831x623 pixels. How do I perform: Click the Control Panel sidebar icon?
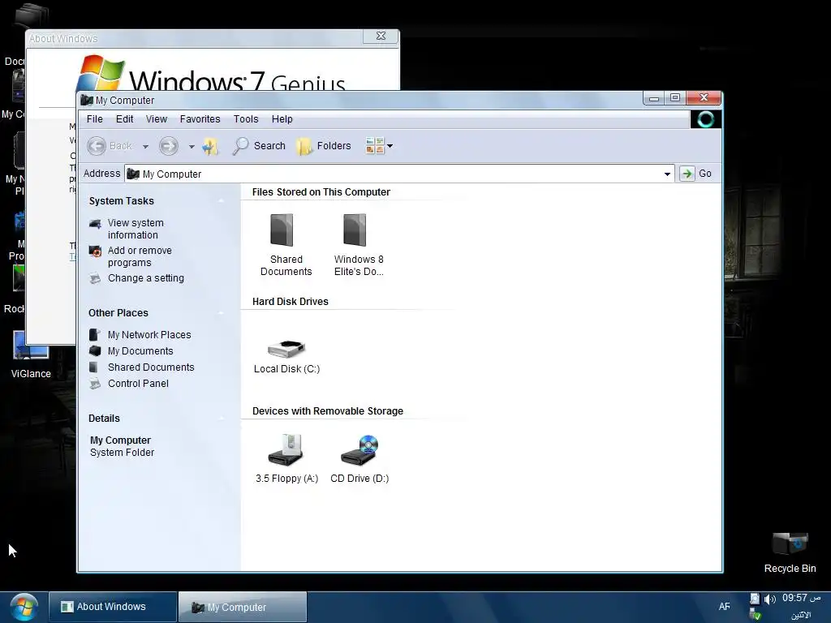point(96,384)
